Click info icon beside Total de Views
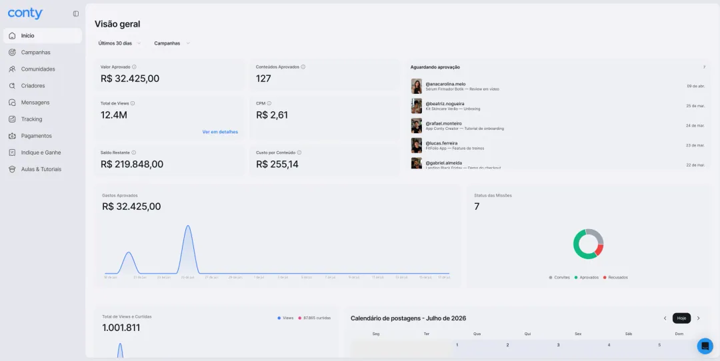Viewport: 720px width, 361px height. [x=133, y=104]
